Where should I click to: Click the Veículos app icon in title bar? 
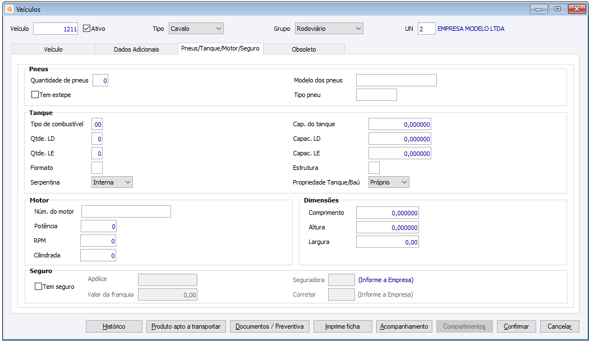click(10, 9)
